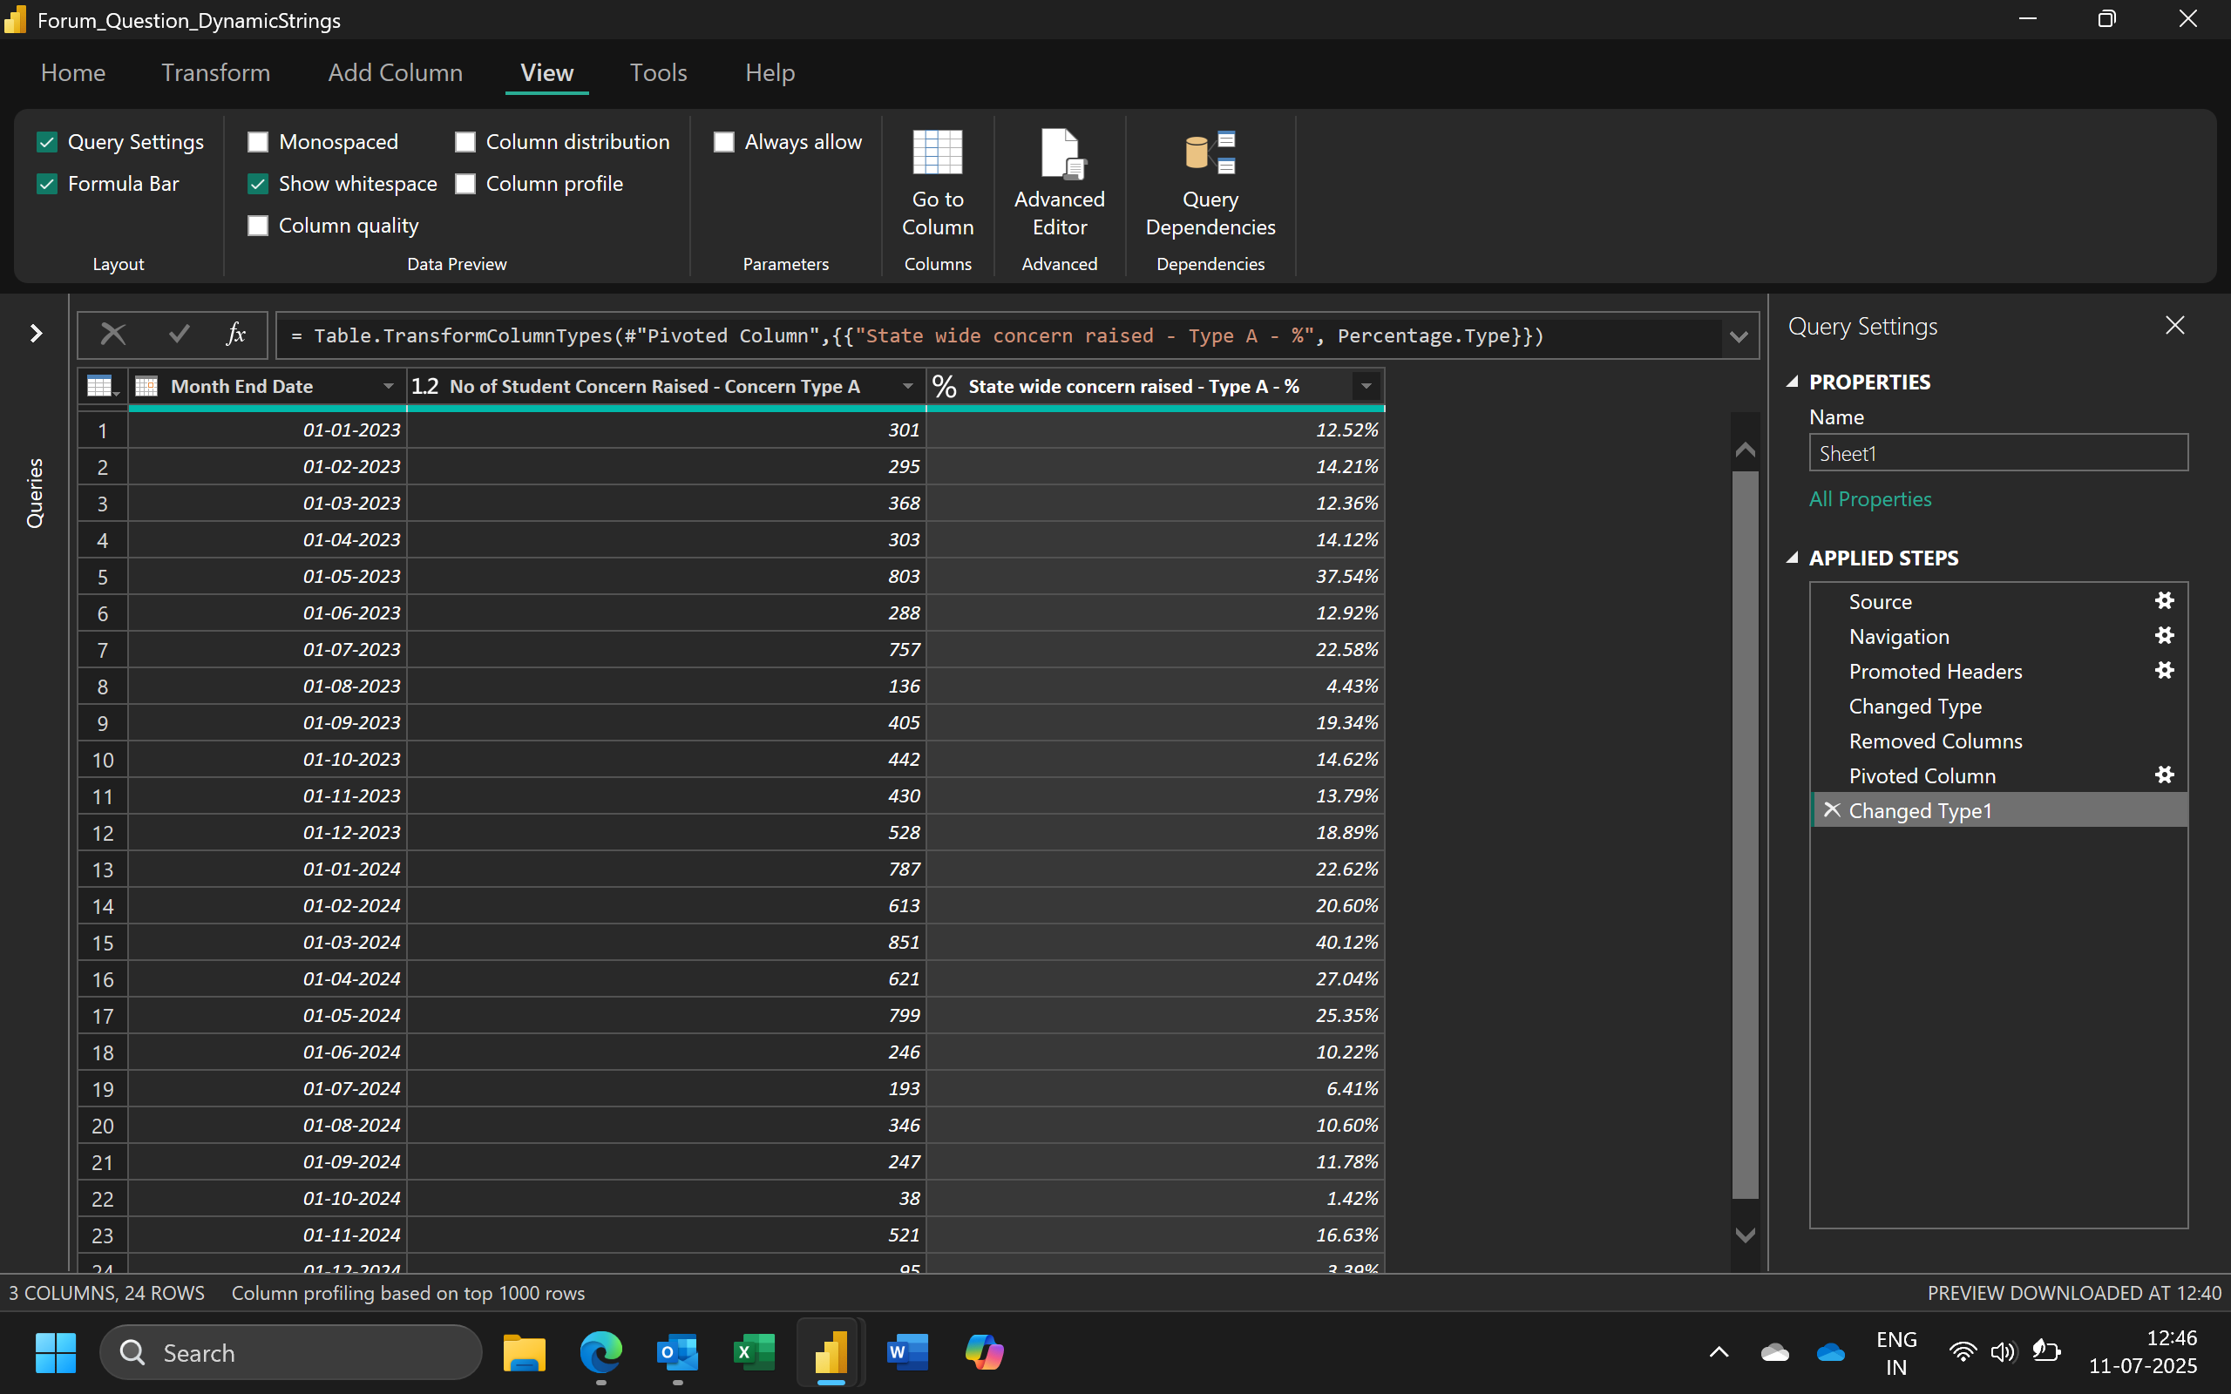2231x1394 pixels.
Task: Open the Go to Column dialog
Action: (x=938, y=184)
